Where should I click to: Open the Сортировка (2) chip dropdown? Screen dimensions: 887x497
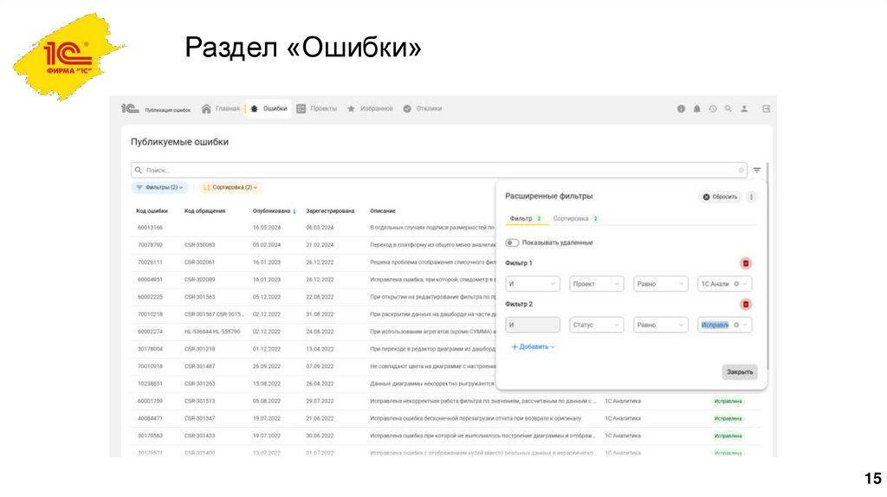[230, 187]
